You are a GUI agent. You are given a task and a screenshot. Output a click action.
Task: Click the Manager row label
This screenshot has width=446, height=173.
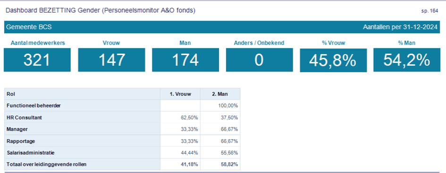click(x=17, y=129)
